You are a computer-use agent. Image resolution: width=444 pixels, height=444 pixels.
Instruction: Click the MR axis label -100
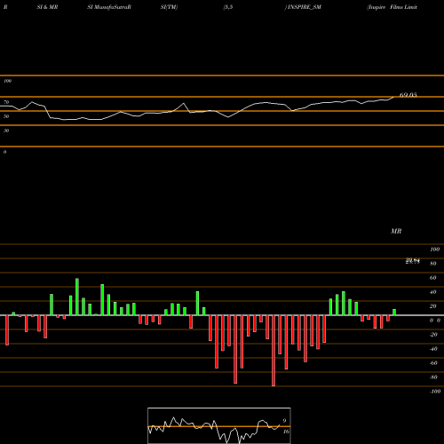point(435,392)
